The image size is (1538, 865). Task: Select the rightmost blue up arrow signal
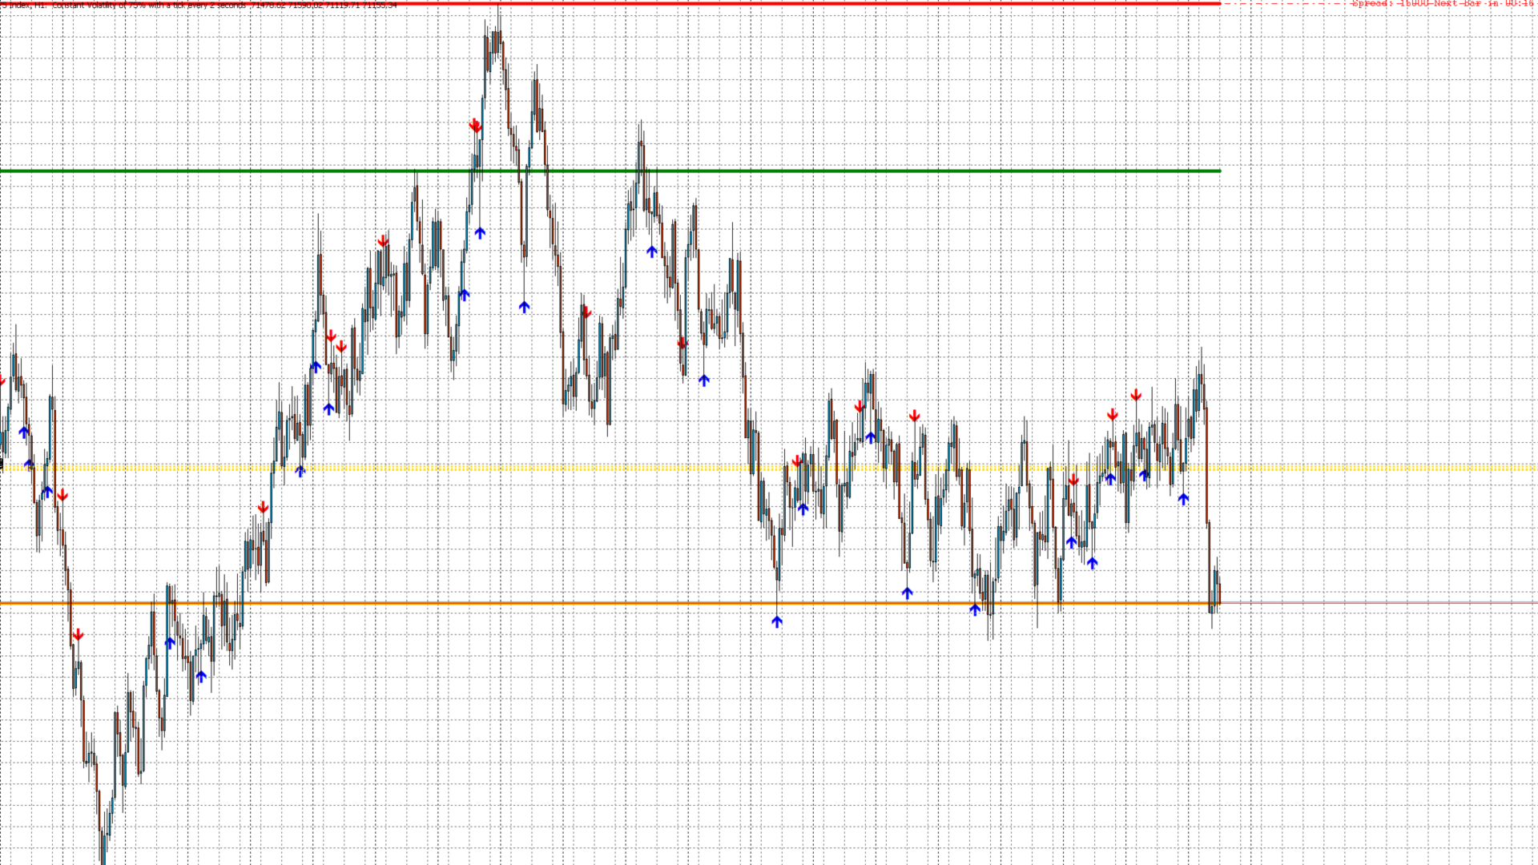[x=1183, y=498]
